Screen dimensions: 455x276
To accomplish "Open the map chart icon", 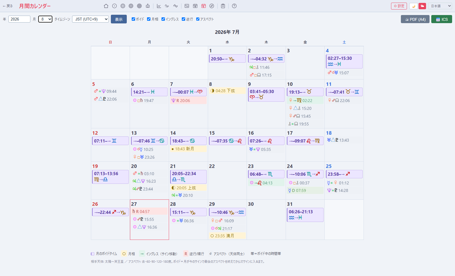I will pos(187,6).
